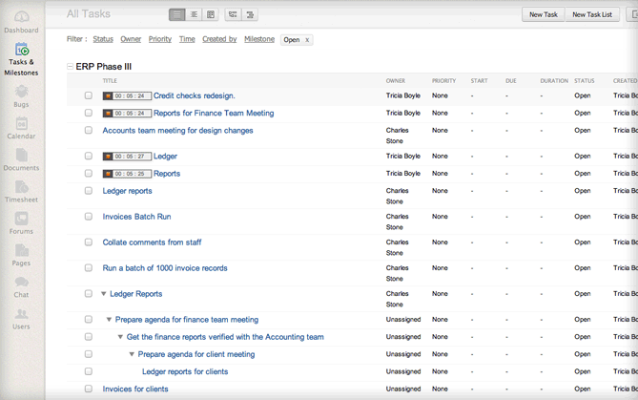Open the Run a batch of 1000 invoice records task

pos(165,268)
